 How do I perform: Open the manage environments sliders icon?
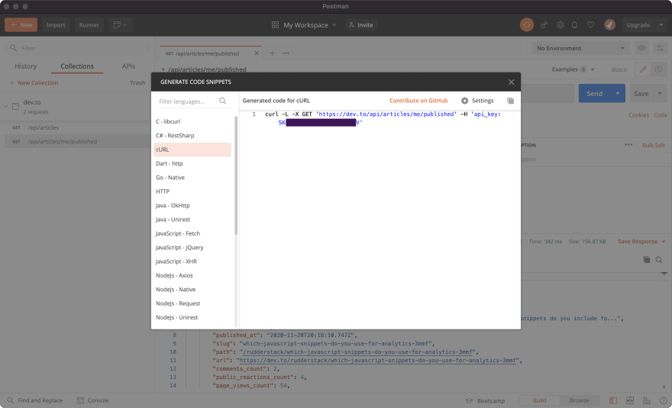[x=660, y=48]
